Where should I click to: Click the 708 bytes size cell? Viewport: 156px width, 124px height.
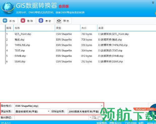[x=87, y=39]
